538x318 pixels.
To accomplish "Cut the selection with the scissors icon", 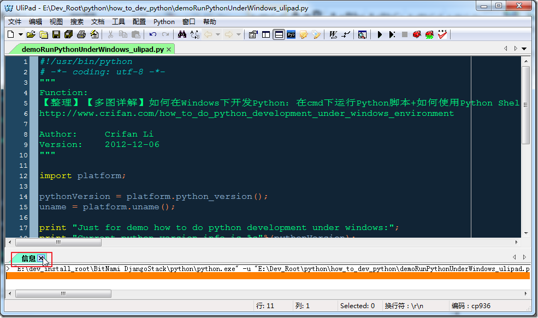I will click(x=110, y=34).
